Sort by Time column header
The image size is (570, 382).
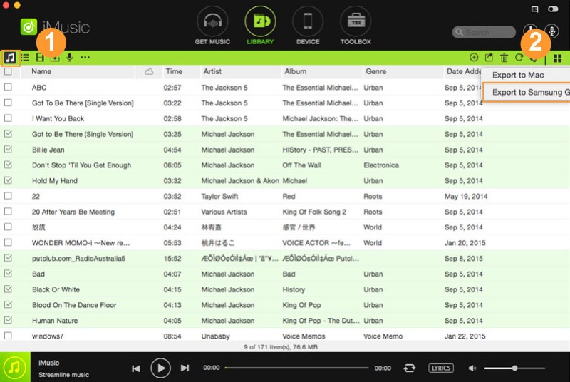pos(174,71)
